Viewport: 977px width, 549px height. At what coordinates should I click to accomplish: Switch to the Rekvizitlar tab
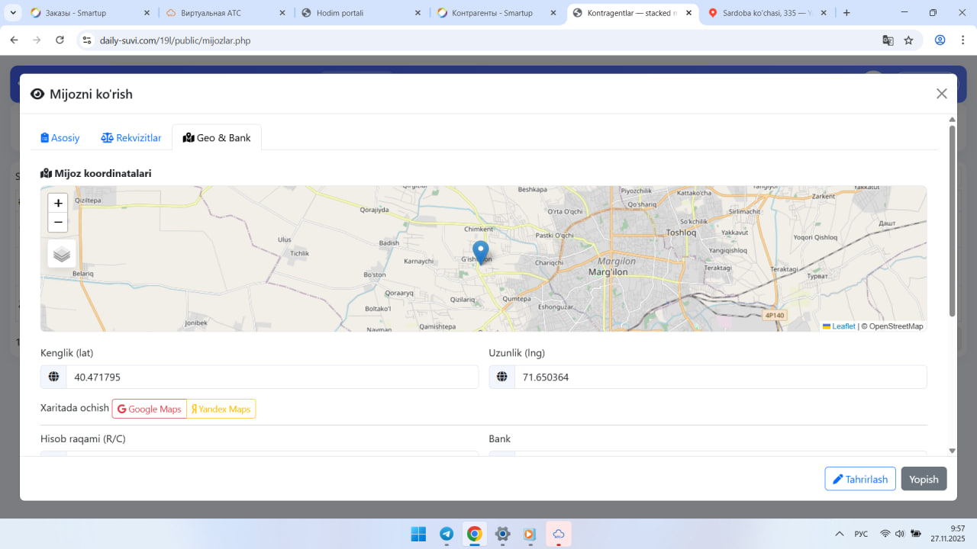click(x=131, y=138)
